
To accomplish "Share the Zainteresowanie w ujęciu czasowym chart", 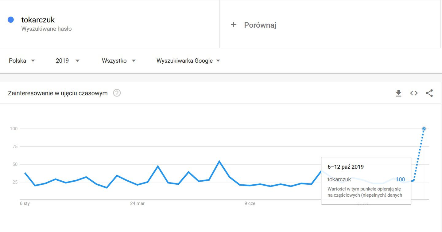I will click(x=429, y=93).
